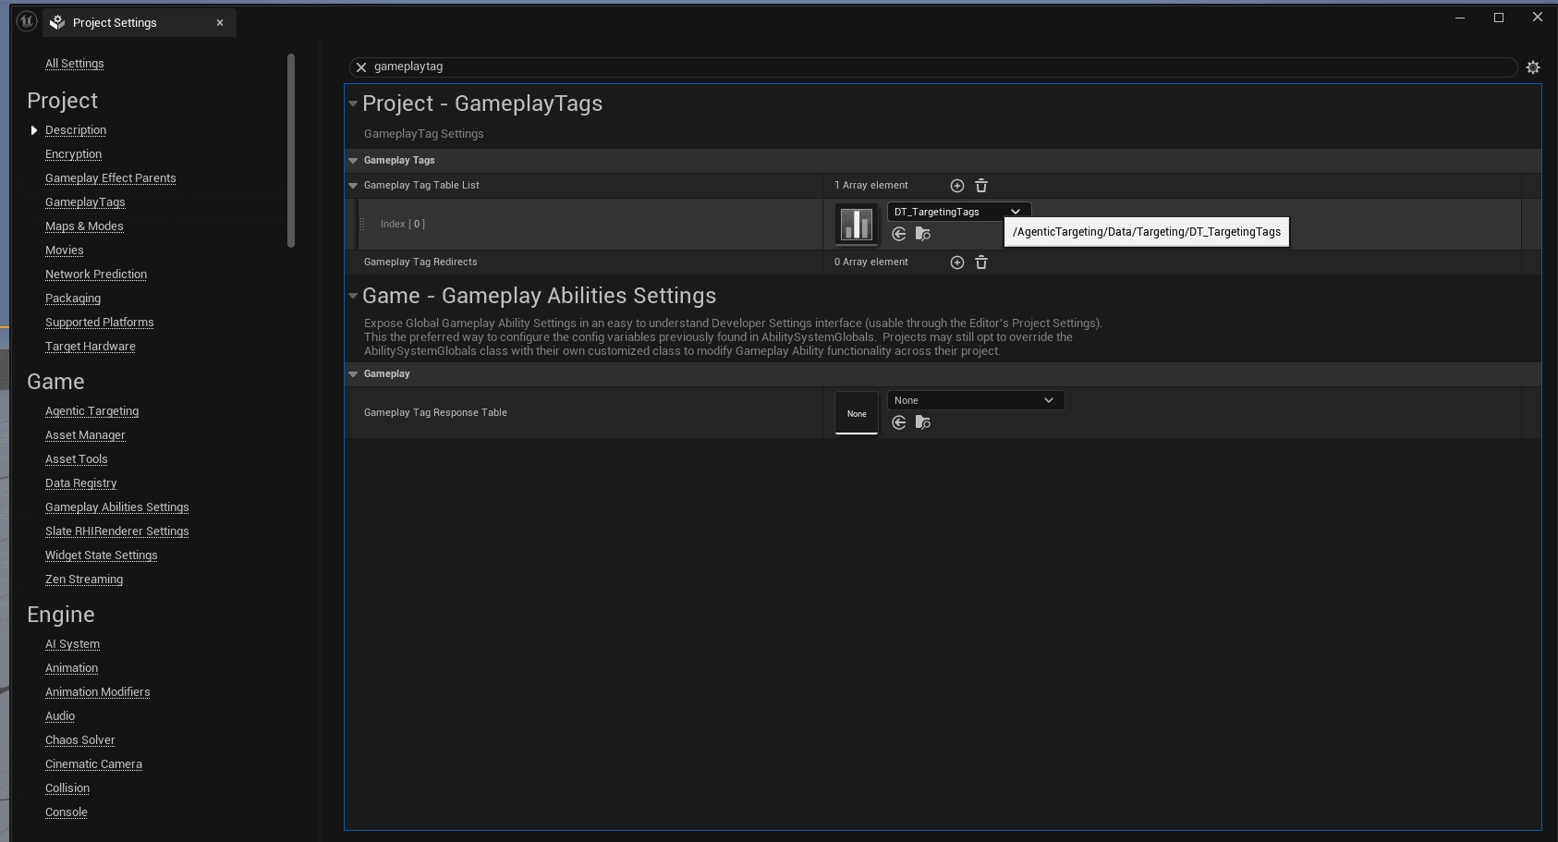Clear the gameplaytag search query with the X
Viewport: 1558px width, 842px height.
(361, 67)
